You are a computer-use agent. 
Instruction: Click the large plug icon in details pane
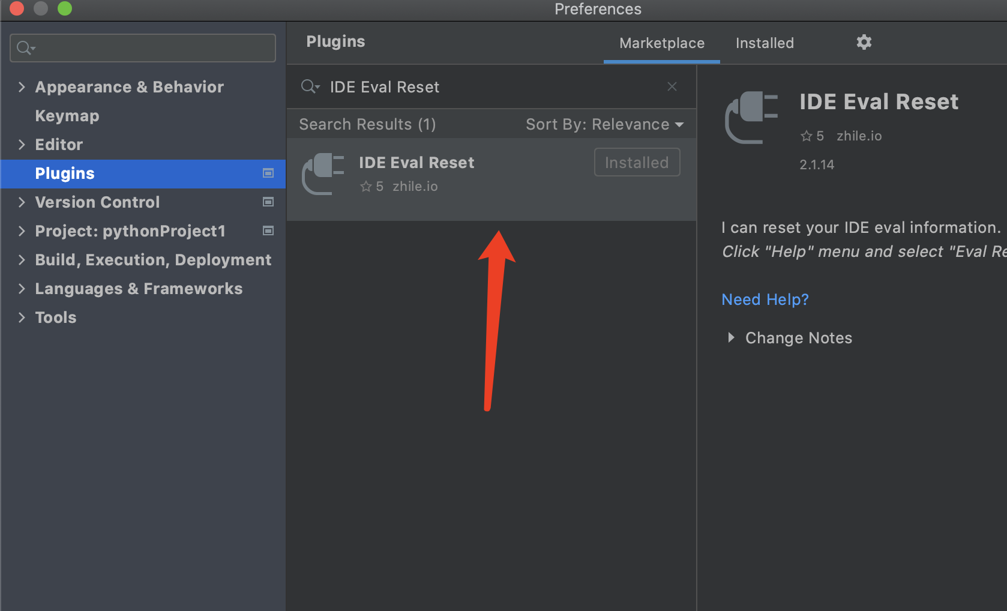[752, 117]
